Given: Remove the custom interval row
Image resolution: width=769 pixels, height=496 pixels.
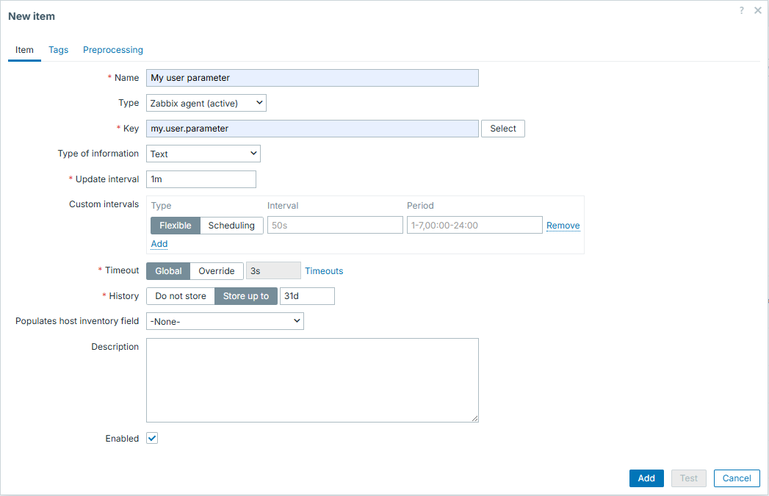Looking at the screenshot, I should click(563, 226).
